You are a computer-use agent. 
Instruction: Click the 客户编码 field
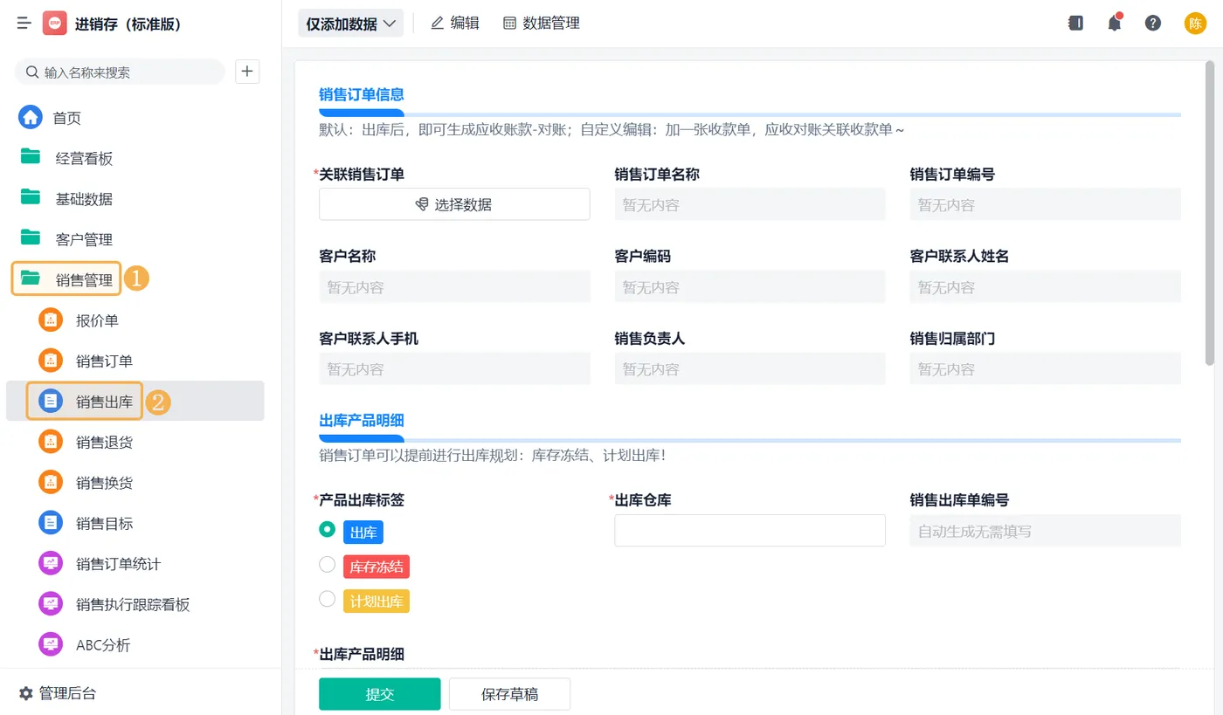tap(750, 286)
